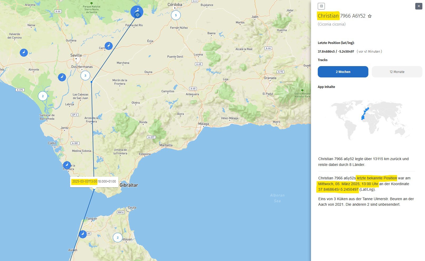This screenshot has width=425, height=261.
Task: Collapse the side panel with the top-left panel icon
Action: [321, 6]
